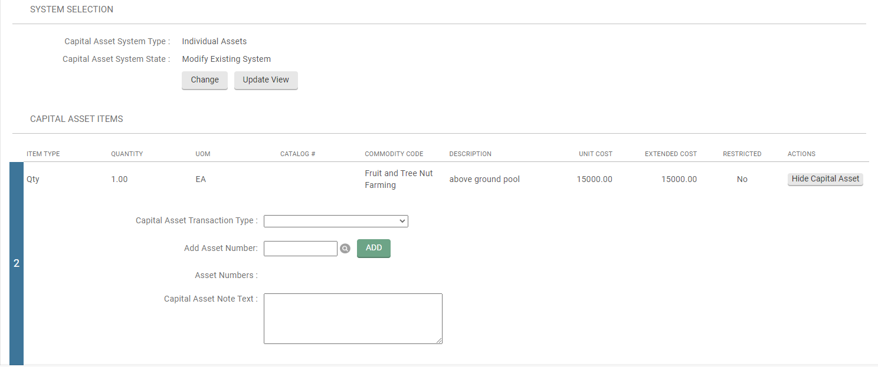The image size is (878, 367).
Task: Click the 'above ground pool' description text
Action: click(484, 179)
